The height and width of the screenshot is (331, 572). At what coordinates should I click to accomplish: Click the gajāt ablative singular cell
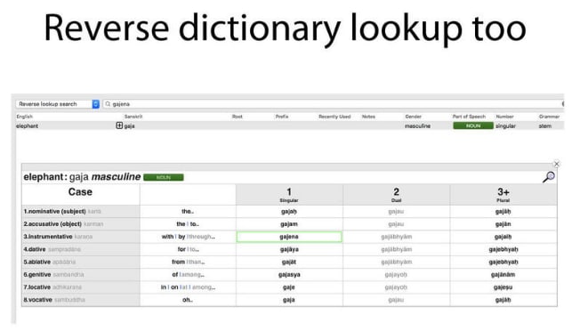(289, 262)
